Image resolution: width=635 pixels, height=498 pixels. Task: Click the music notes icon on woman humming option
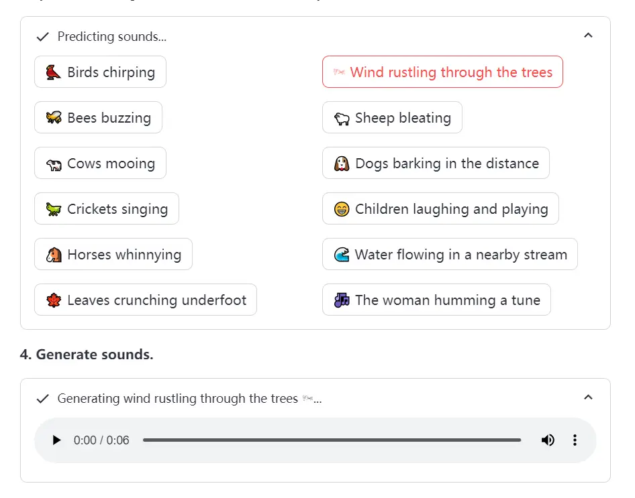(x=344, y=300)
